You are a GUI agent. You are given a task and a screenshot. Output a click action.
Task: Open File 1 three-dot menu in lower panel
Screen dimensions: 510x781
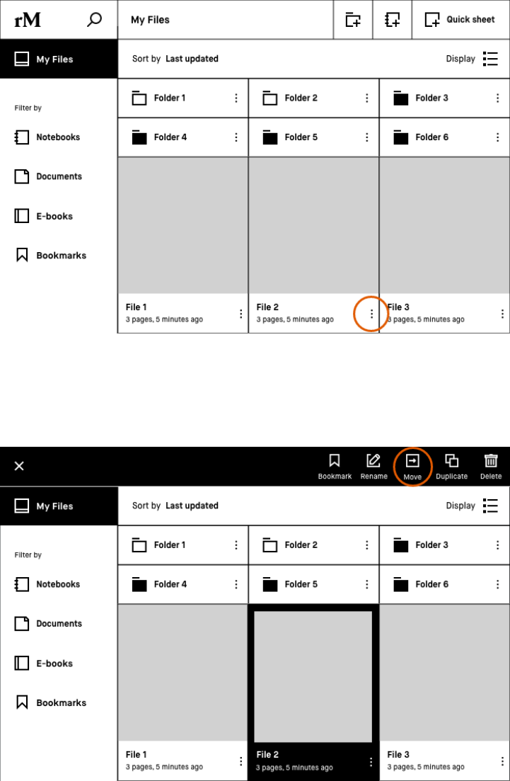click(240, 761)
